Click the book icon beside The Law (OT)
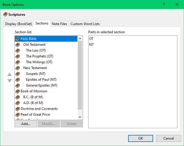Image resolution: width=184 pixels, height=146 pixels. tap(17, 50)
